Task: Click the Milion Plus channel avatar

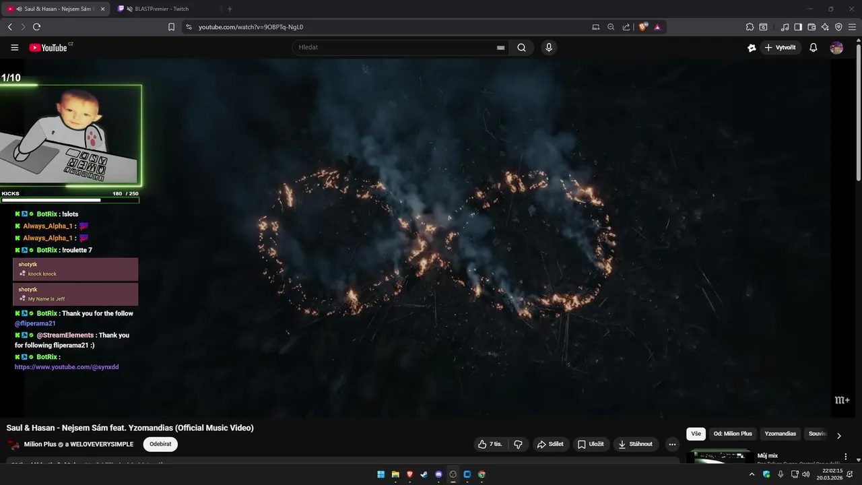Action: click(x=13, y=445)
